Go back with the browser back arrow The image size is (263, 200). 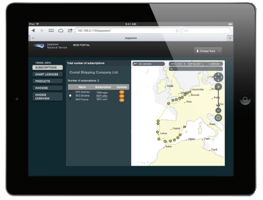(x=33, y=31)
